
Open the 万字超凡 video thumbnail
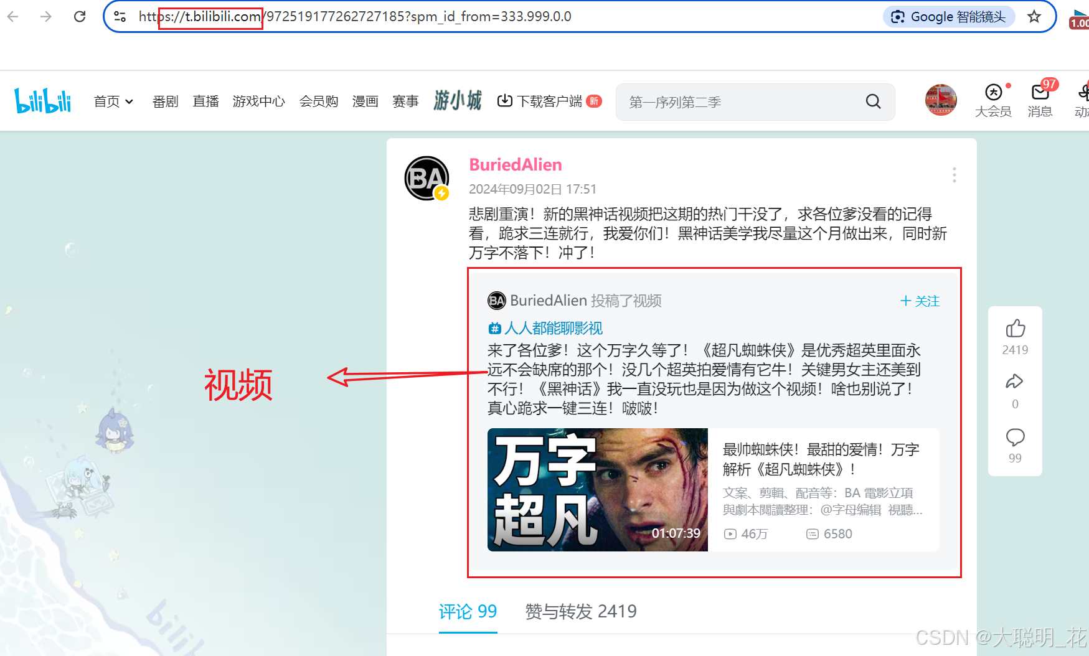tap(598, 490)
